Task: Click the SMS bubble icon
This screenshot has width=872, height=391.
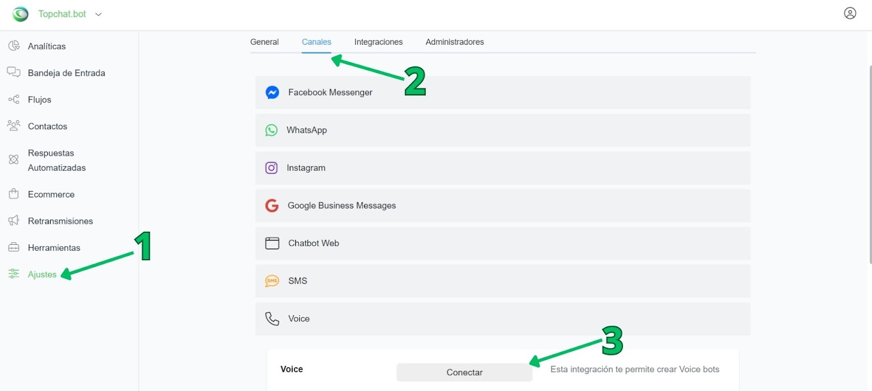Action: (x=272, y=281)
